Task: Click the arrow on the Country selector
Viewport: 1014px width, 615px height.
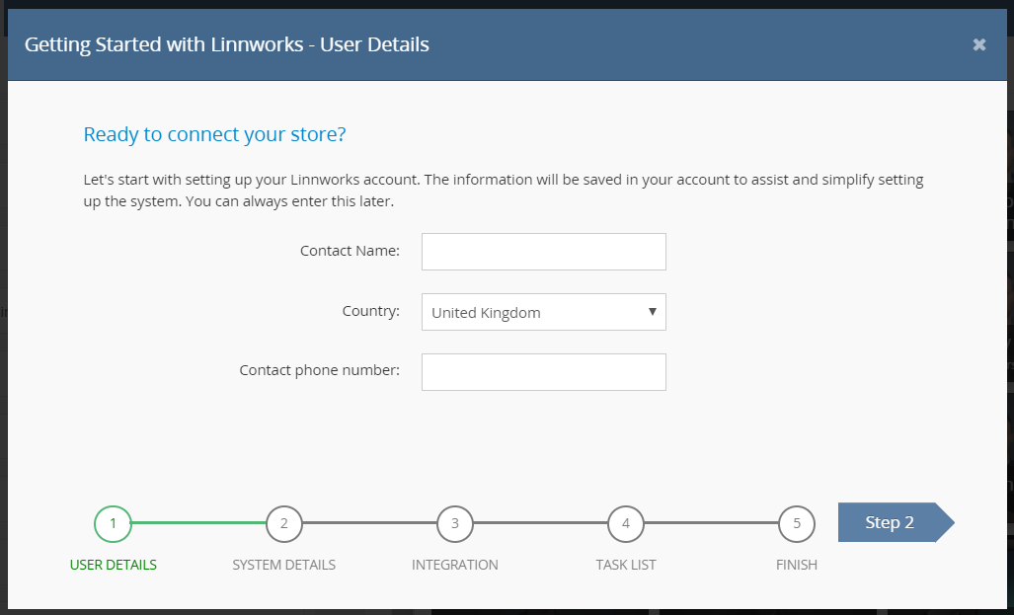Action: 652,312
